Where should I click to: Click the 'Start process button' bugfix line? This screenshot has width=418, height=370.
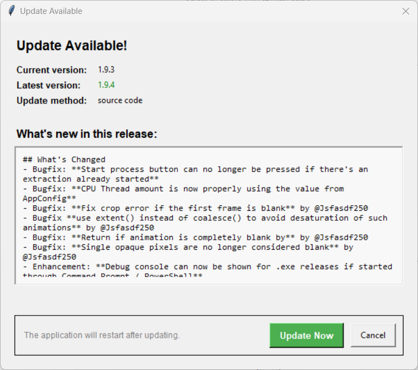coord(196,174)
